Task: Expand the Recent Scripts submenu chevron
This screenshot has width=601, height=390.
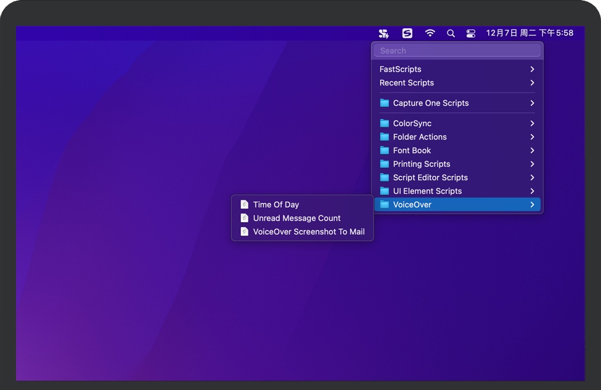Action: tap(532, 83)
